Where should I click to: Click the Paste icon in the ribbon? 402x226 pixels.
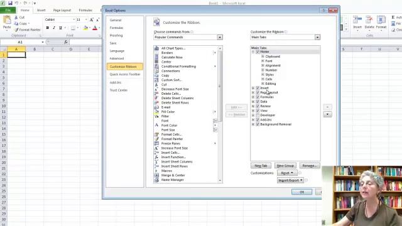[7, 20]
